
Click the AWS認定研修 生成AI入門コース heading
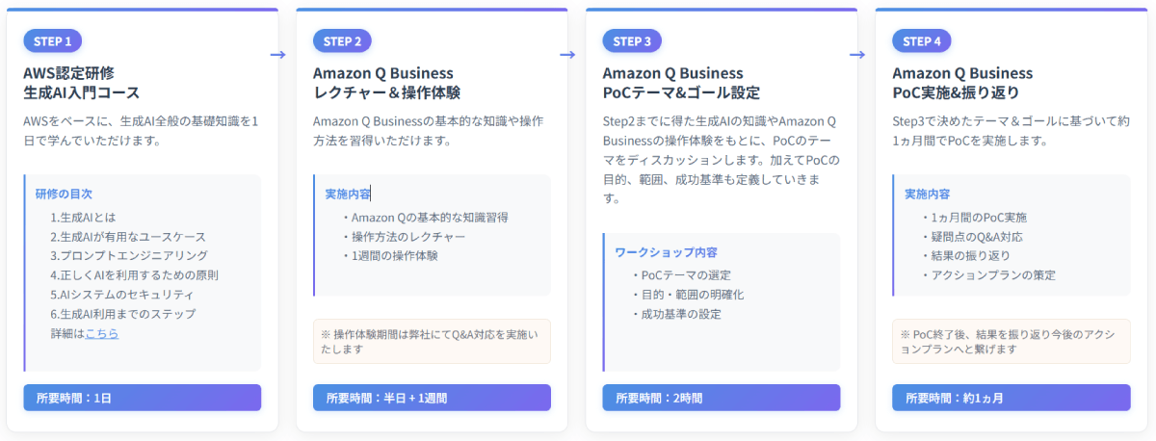(x=82, y=83)
